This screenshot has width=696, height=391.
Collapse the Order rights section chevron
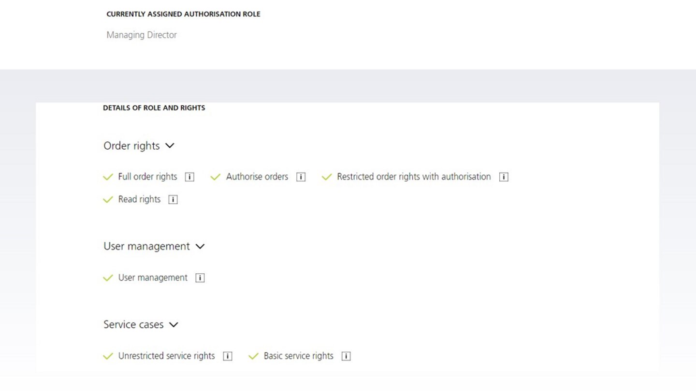coord(170,146)
